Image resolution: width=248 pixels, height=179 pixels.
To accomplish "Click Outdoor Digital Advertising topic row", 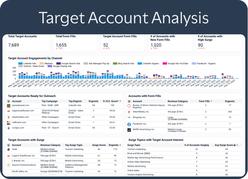I will pyautogui.click(x=184, y=175).
